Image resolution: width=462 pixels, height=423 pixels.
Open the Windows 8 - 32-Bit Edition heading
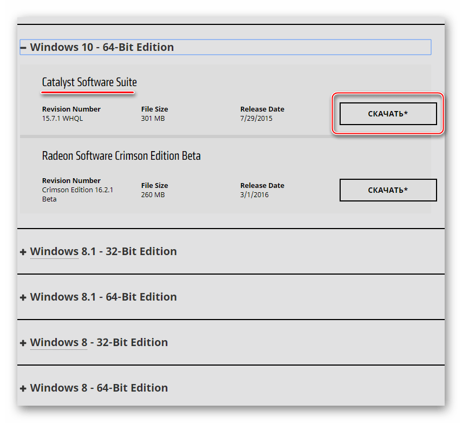point(99,342)
